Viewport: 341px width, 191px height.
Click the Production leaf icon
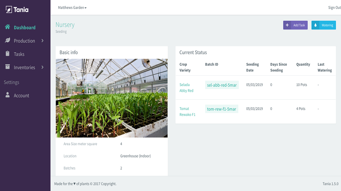(7, 40)
